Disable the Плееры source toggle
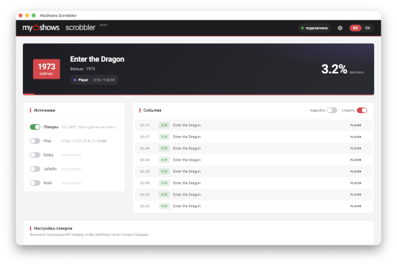 (35, 127)
